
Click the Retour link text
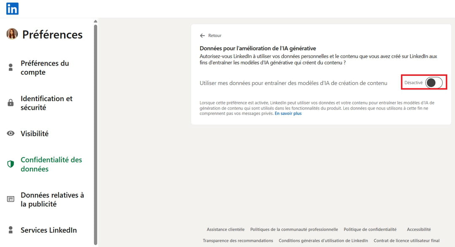[215, 36]
